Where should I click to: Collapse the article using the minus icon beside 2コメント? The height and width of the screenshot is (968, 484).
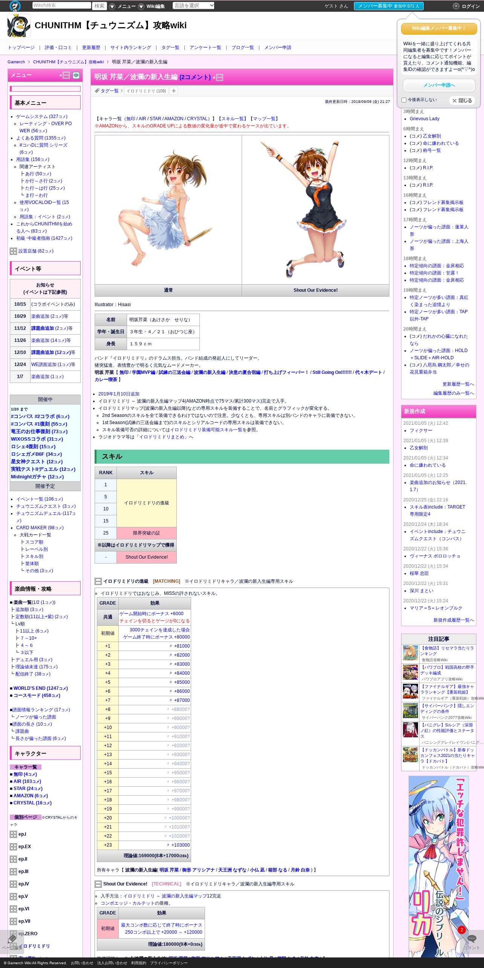[219, 77]
